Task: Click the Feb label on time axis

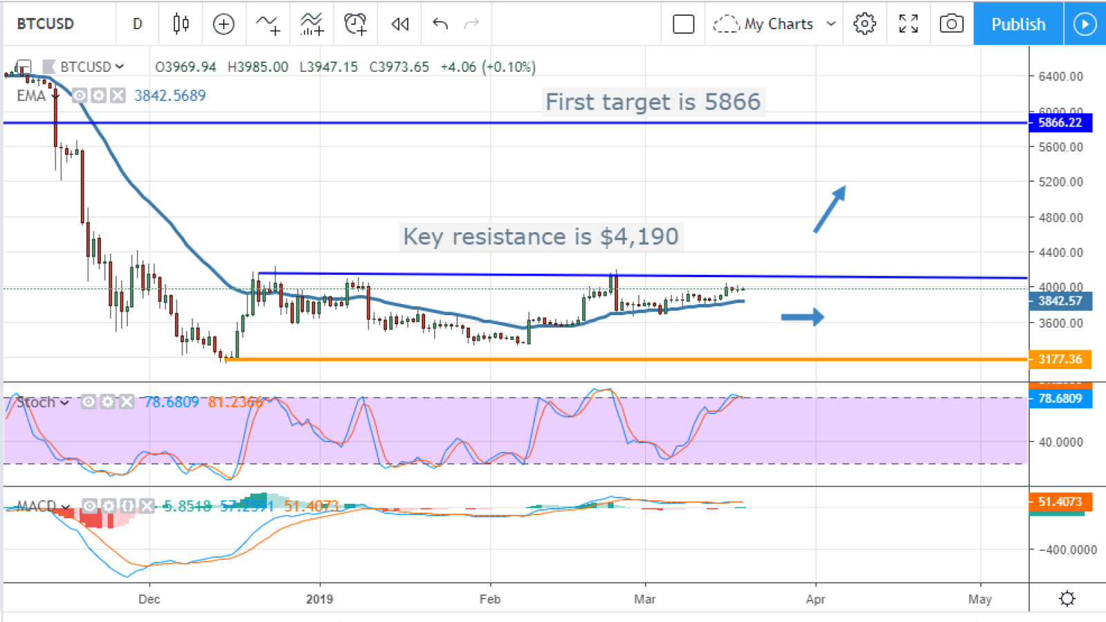Action: point(490,599)
